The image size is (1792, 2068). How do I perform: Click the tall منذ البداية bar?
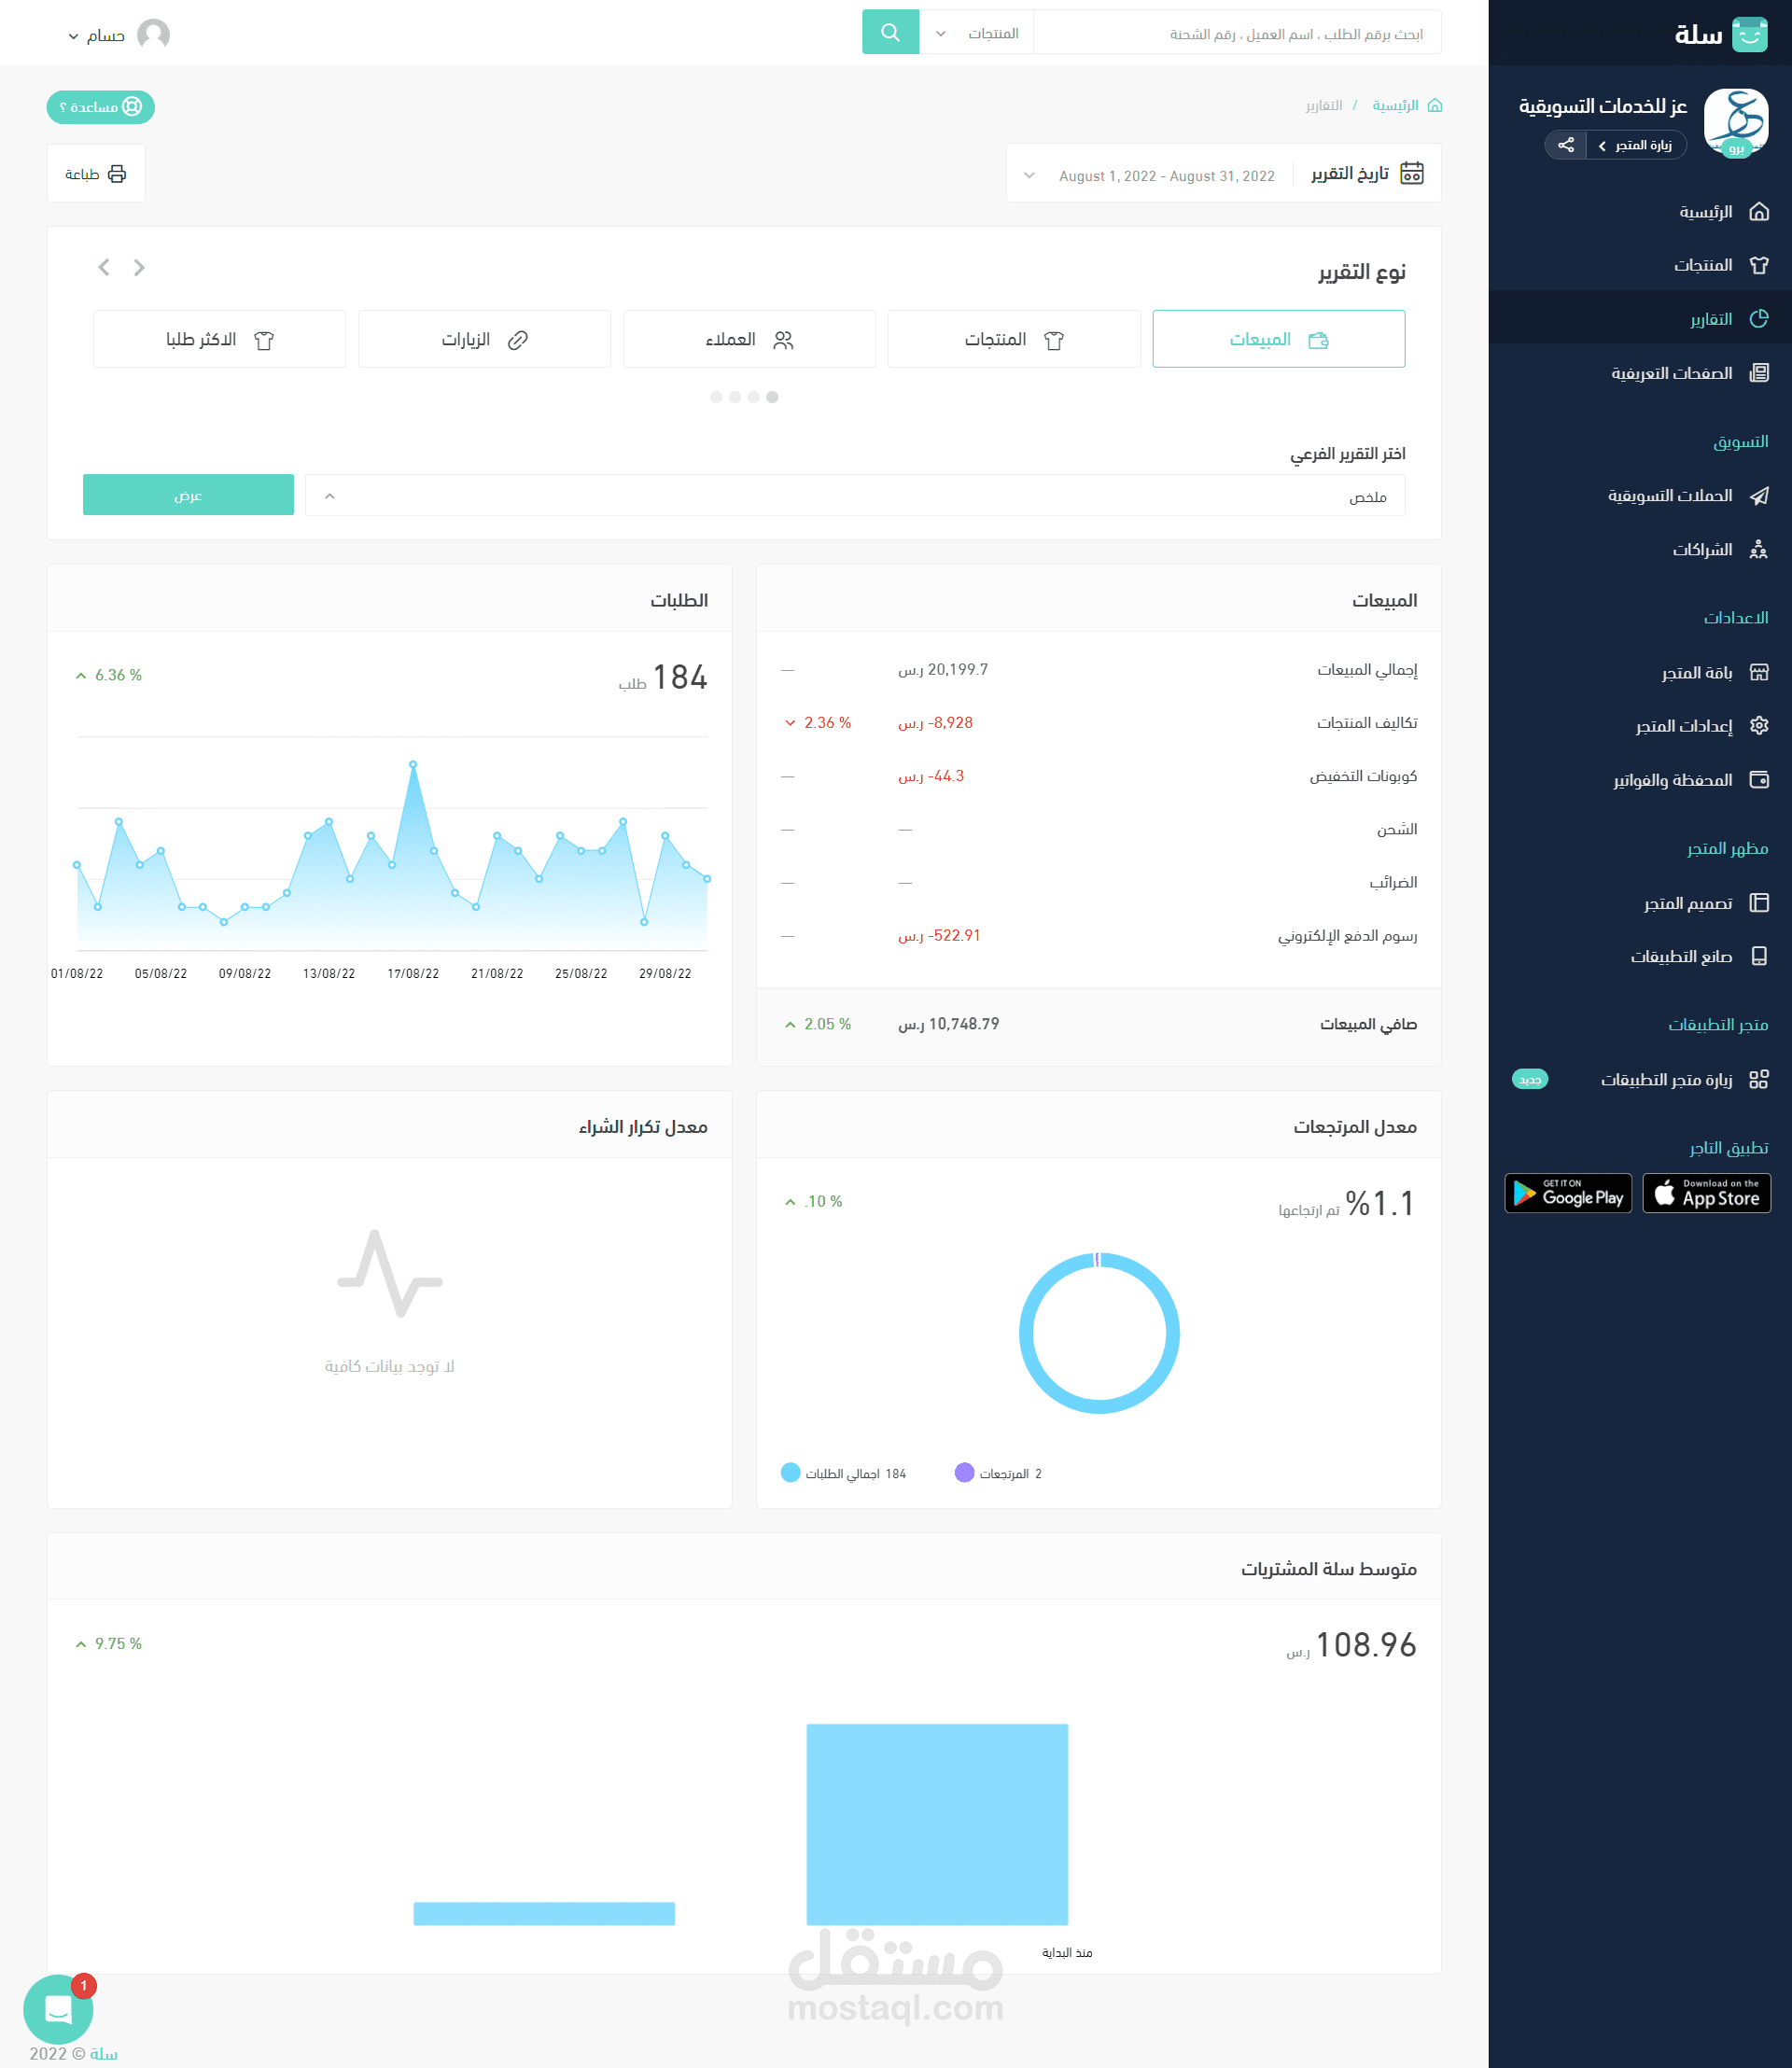click(x=937, y=1824)
